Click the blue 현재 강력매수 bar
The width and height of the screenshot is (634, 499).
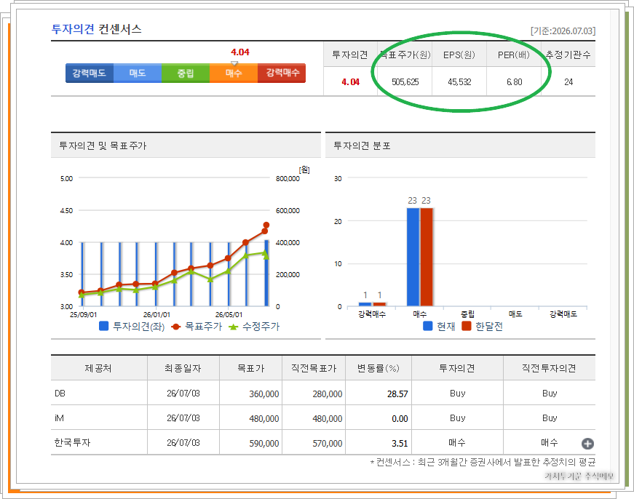point(365,304)
